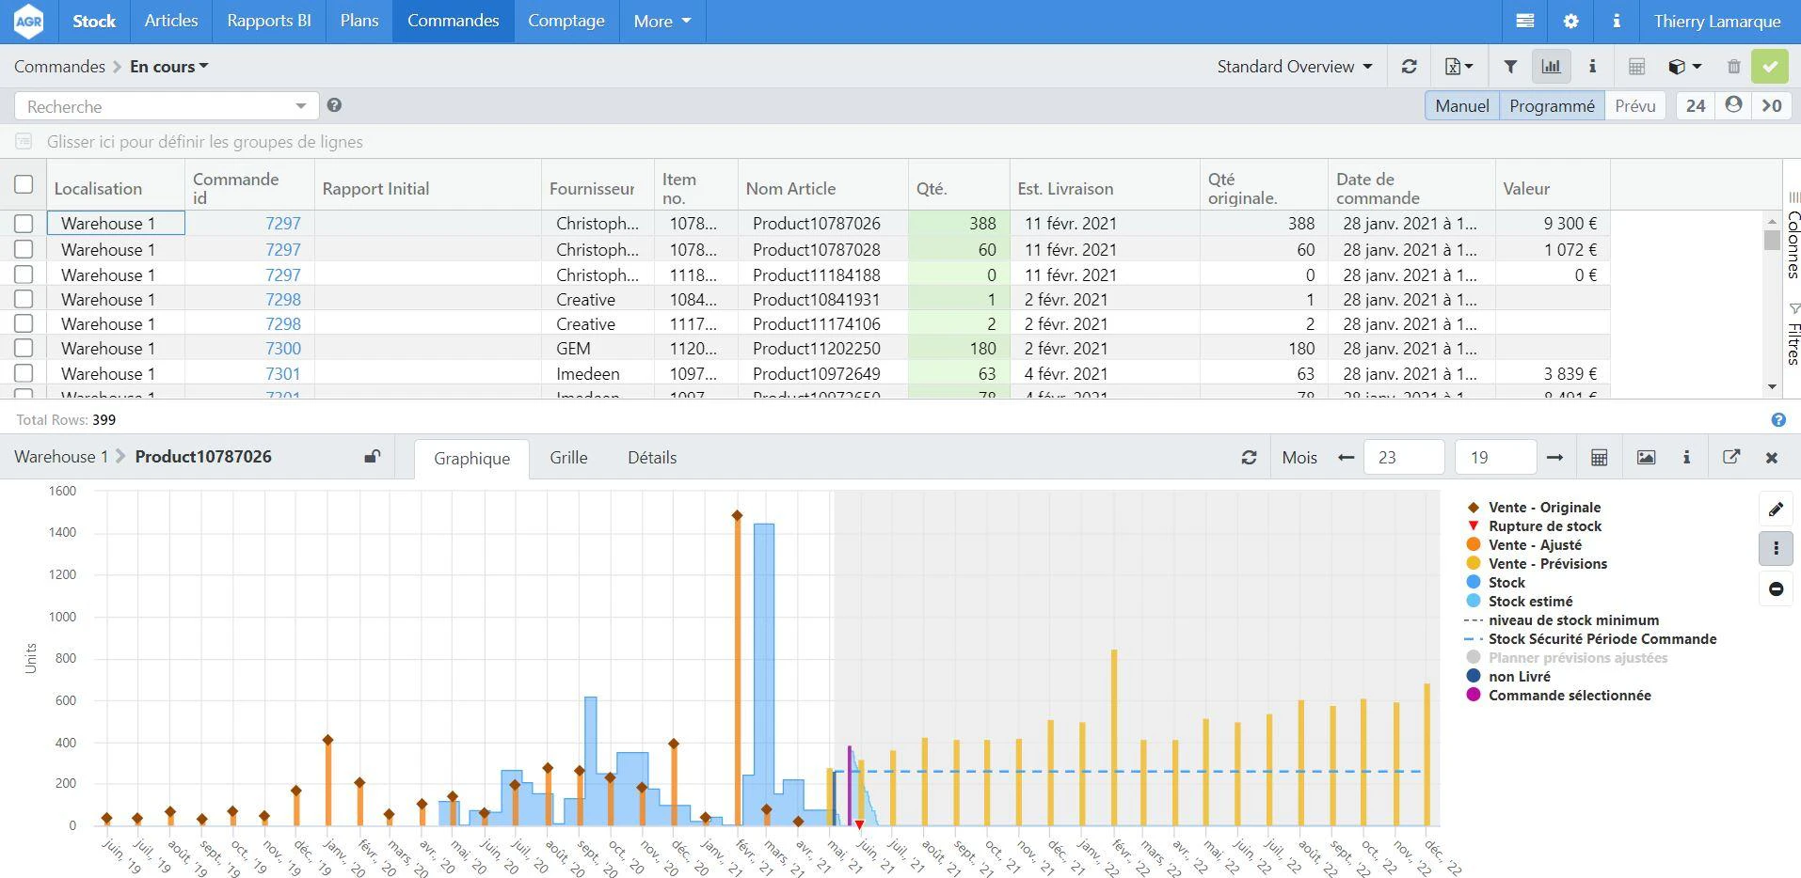Expand the Standard Overview view dropdown
This screenshot has width=1801, height=878.
click(x=1295, y=67)
